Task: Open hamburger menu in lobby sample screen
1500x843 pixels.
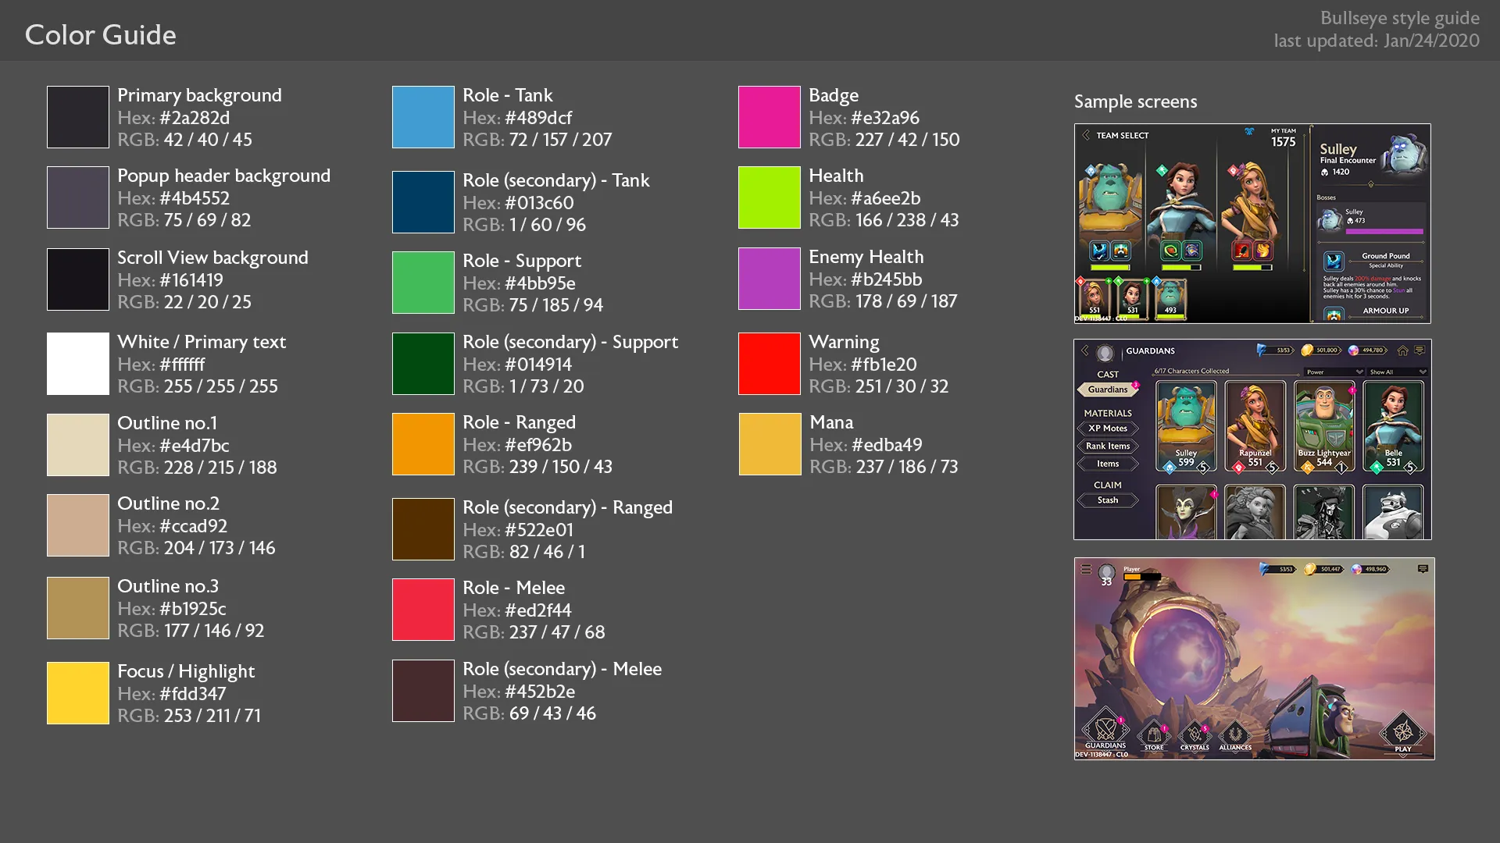Action: [1086, 569]
